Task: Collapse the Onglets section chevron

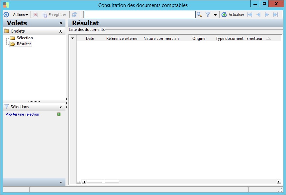Action: tap(60, 31)
